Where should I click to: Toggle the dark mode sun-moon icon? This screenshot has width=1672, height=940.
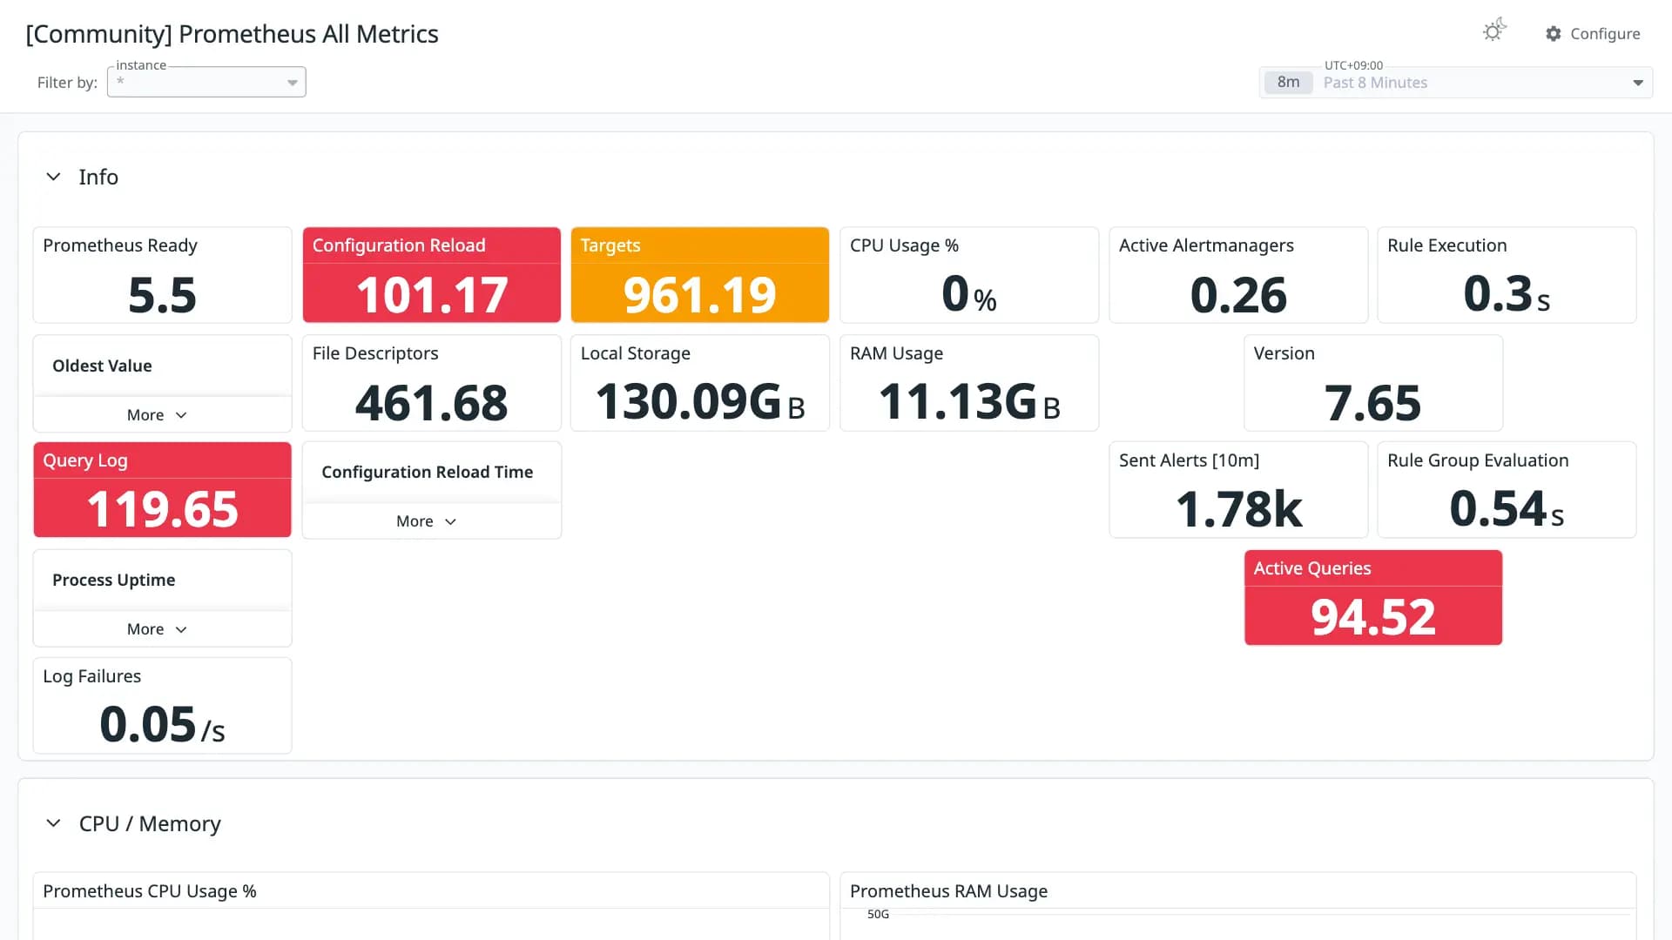click(x=1494, y=31)
